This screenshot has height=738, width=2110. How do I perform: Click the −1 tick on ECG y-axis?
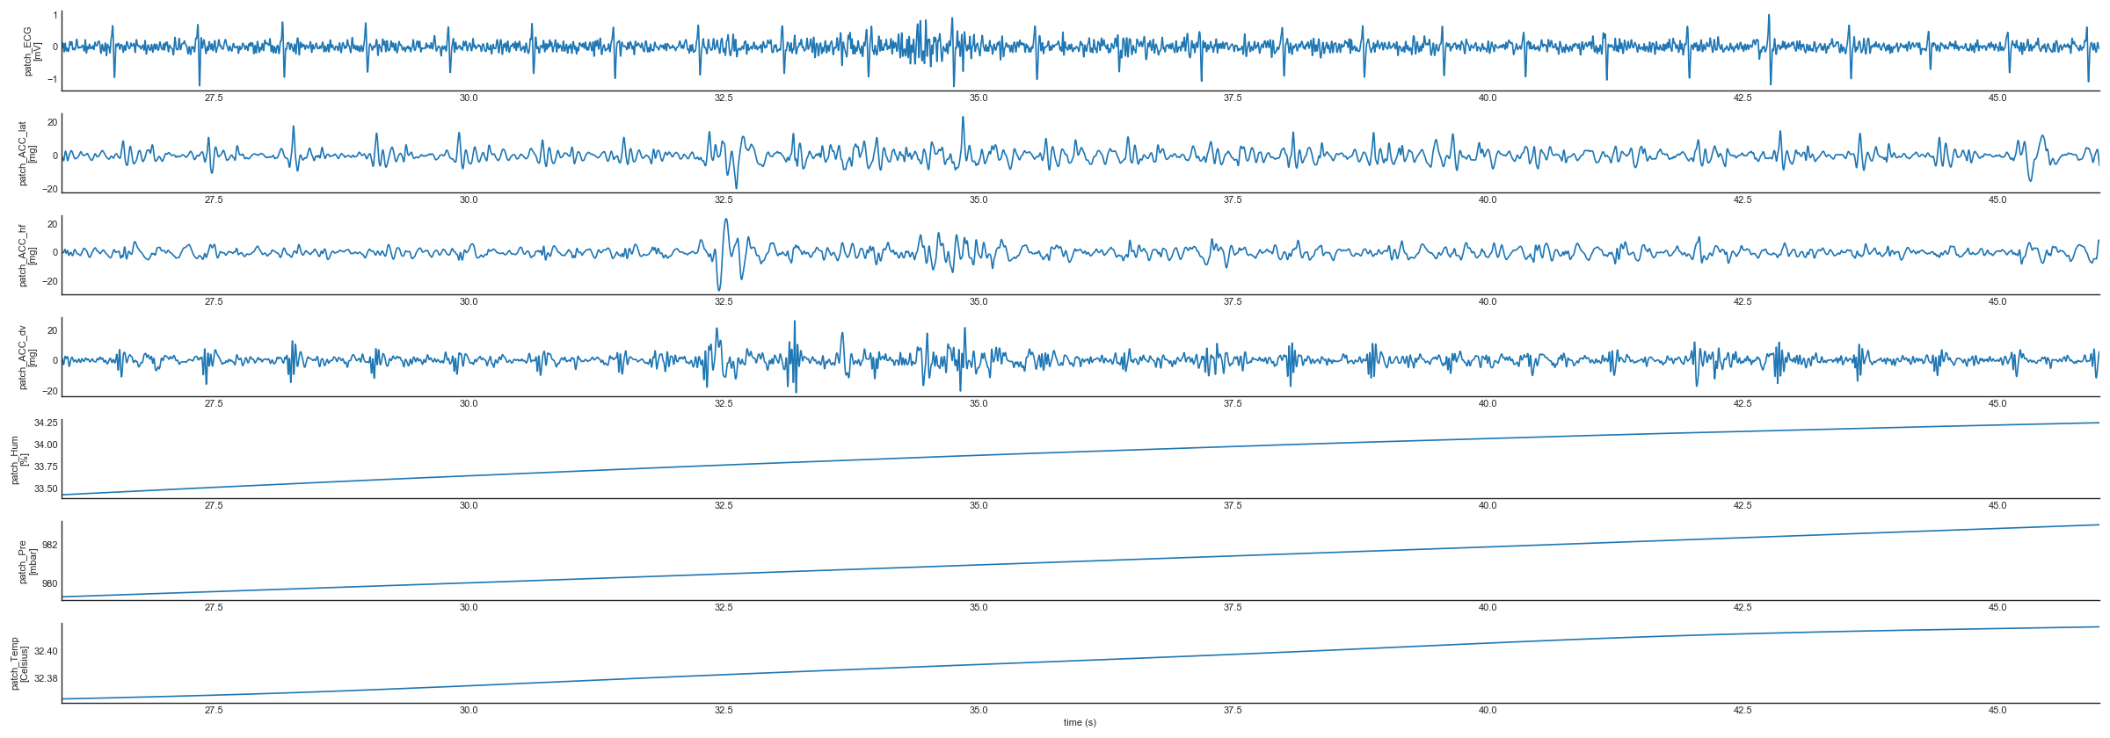[x=52, y=79]
